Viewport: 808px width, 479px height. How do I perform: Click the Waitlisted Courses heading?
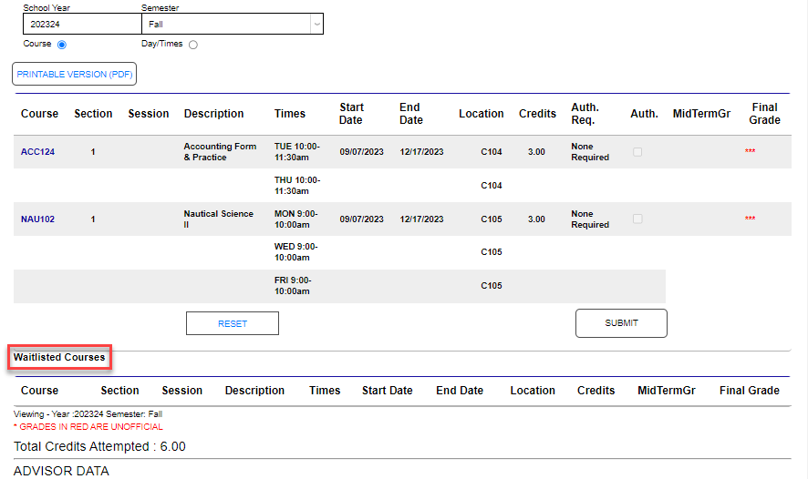59,358
